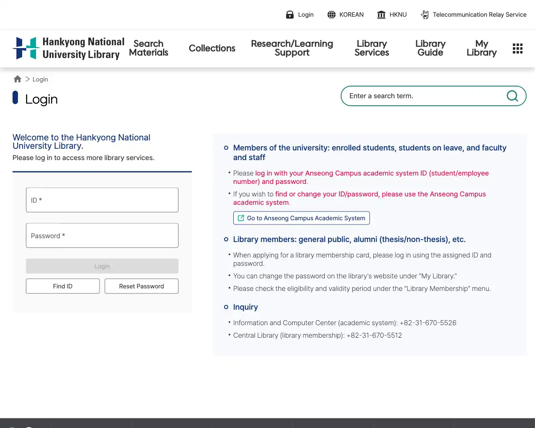Open the Library Services menu
The image size is (535, 428).
372,48
